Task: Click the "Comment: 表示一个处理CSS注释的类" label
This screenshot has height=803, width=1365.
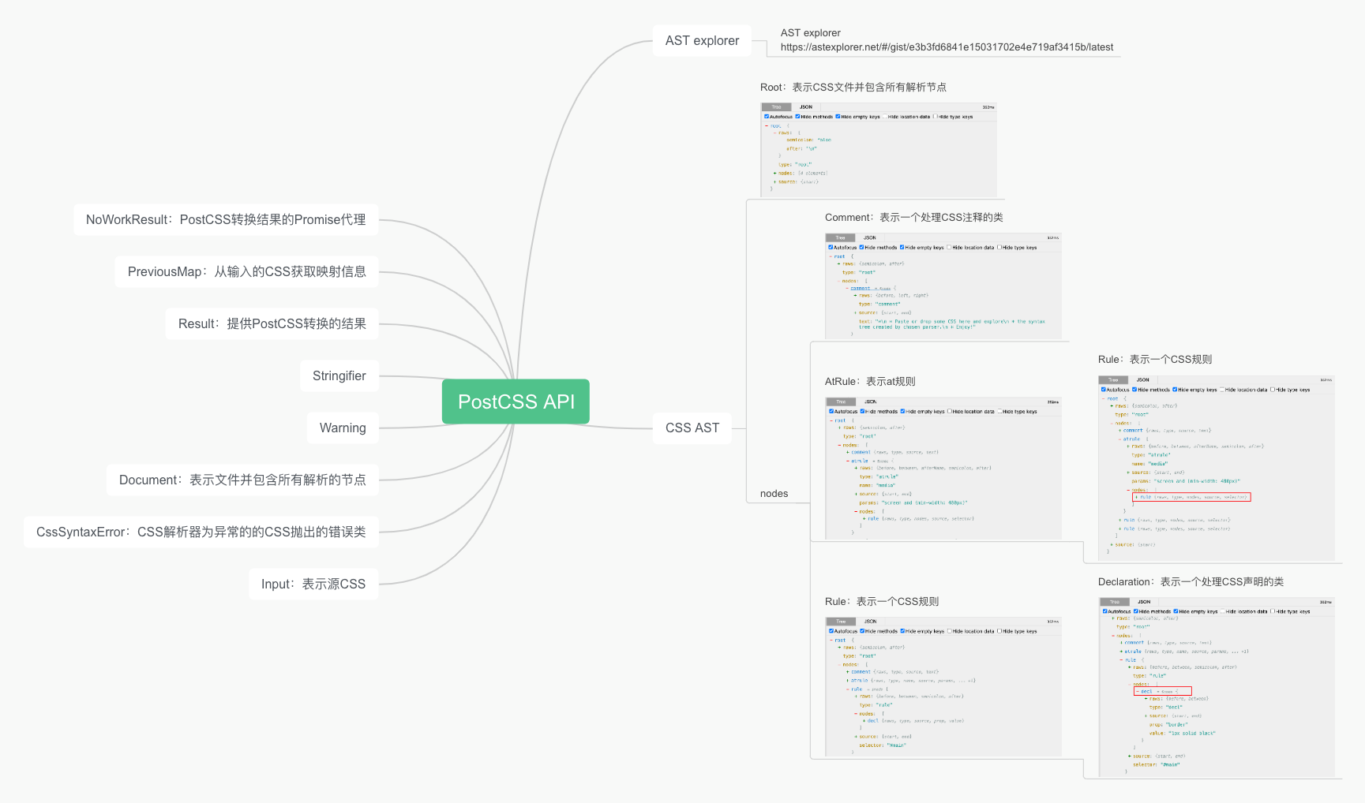Action: pyautogui.click(x=914, y=218)
